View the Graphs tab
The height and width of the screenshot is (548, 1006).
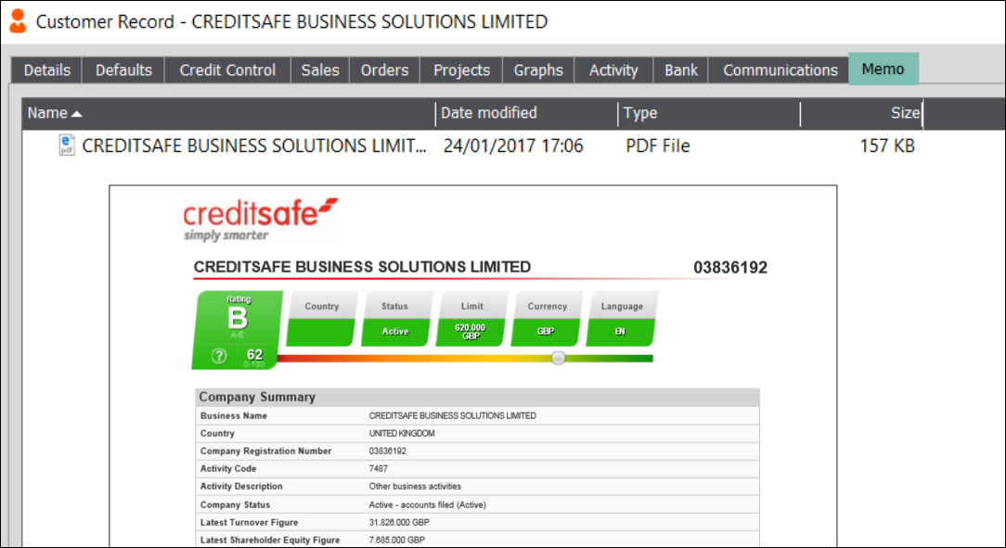tap(538, 70)
